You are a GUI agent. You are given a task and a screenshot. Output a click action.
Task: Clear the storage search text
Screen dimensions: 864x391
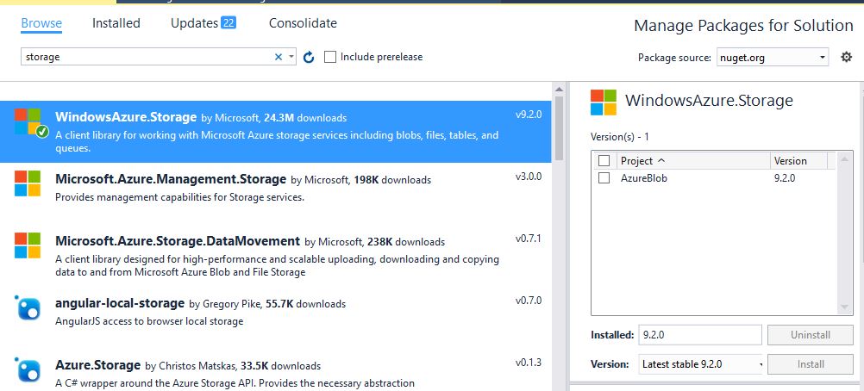[279, 57]
